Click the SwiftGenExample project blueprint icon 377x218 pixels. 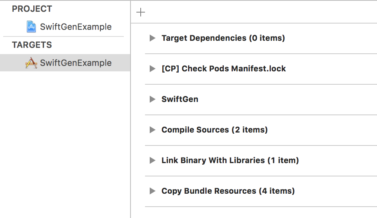[x=31, y=27]
